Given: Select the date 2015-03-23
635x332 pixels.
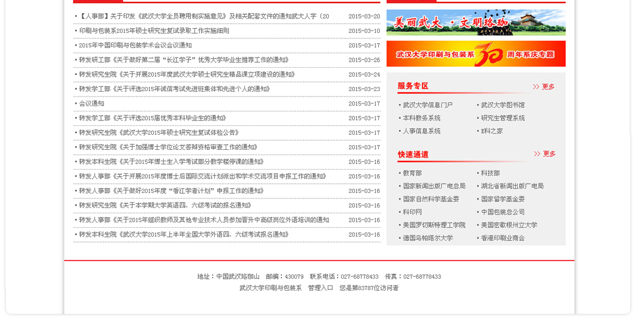Looking at the screenshot, I should 364,89.
